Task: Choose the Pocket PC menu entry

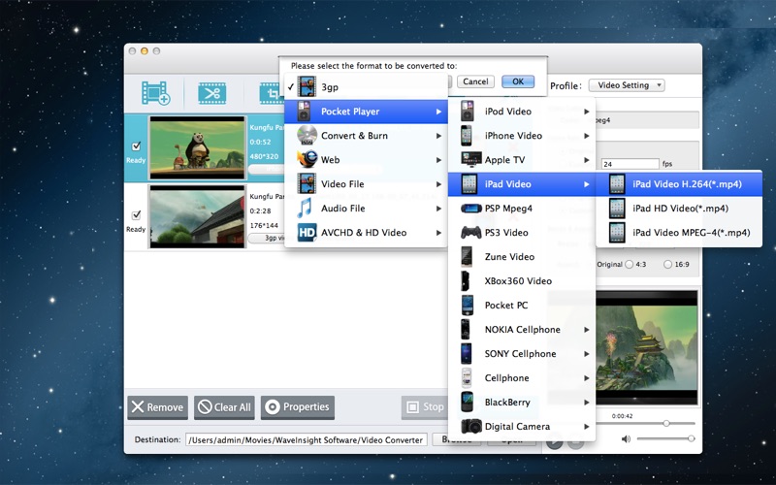Action: click(x=522, y=305)
